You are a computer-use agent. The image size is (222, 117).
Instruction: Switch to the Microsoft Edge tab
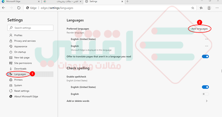tap(21, 2)
